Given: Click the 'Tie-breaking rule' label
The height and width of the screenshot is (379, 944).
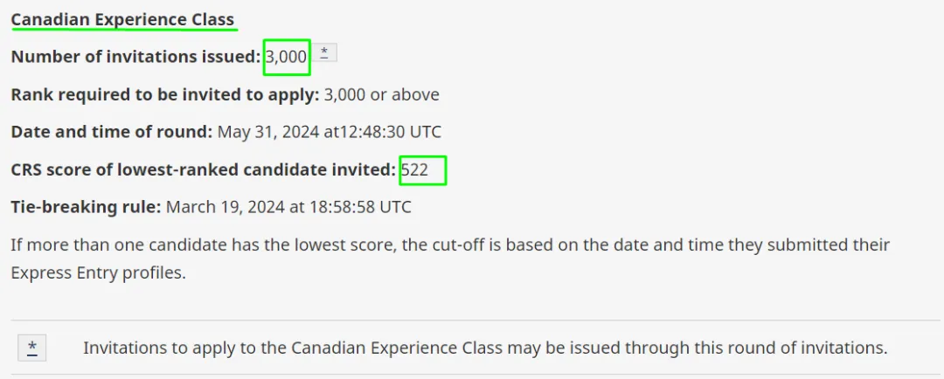Looking at the screenshot, I should coord(86,207).
